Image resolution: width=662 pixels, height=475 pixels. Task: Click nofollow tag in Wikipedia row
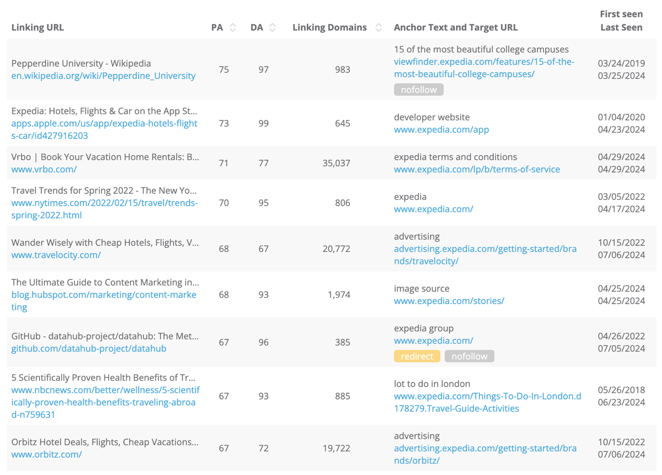pos(419,90)
